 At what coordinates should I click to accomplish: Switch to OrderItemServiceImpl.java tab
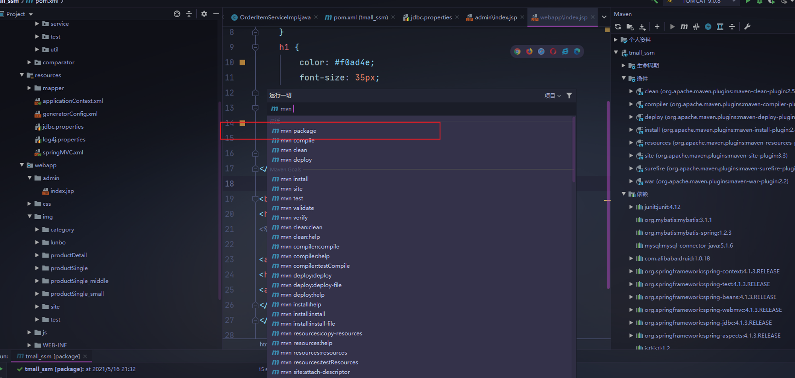coord(275,17)
